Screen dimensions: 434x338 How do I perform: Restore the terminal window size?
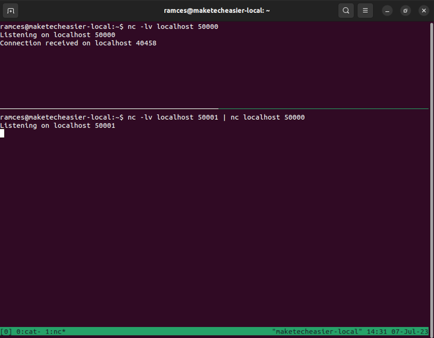(406, 11)
